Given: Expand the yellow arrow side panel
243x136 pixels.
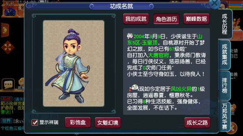Looking at the screenshot, I should click(4, 30).
